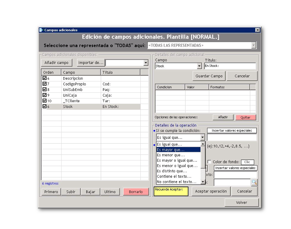The height and width of the screenshot is (229, 291).
Task: Collapse the condition dropdown showing Es igual que...
Action: coord(203,137)
